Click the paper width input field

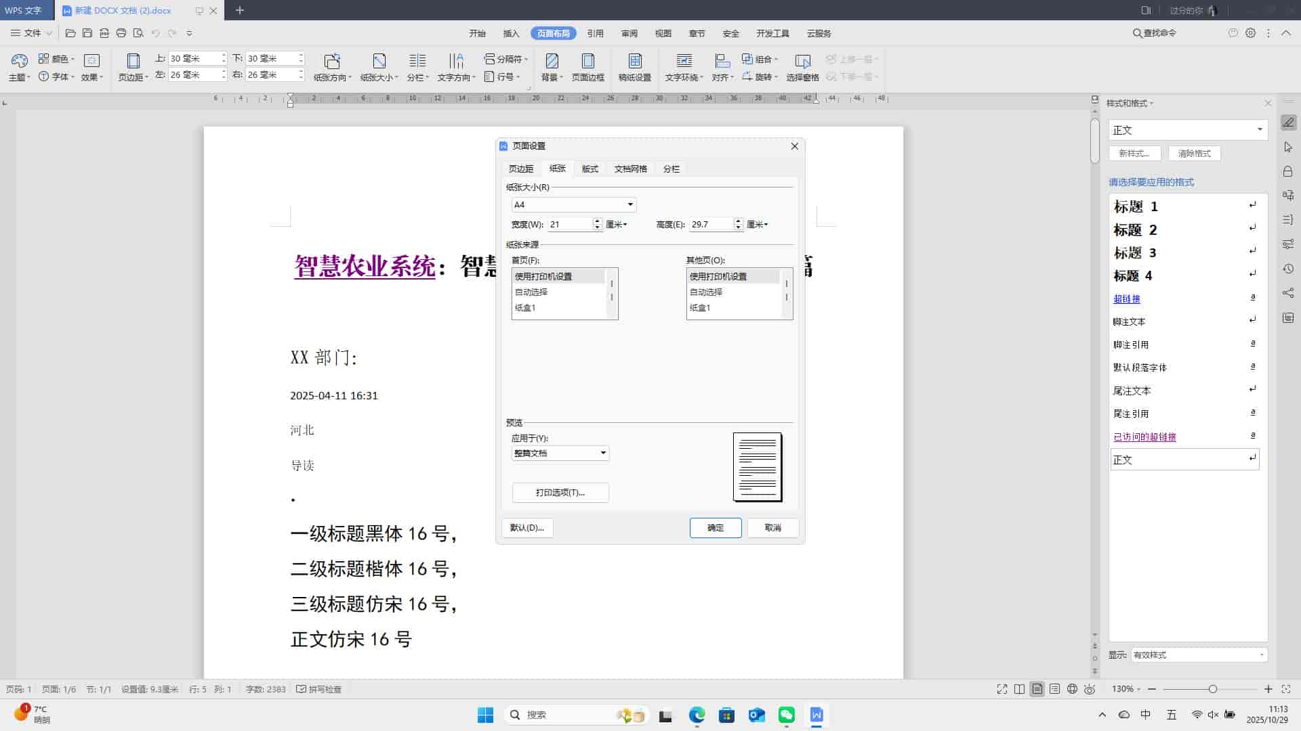coord(570,225)
